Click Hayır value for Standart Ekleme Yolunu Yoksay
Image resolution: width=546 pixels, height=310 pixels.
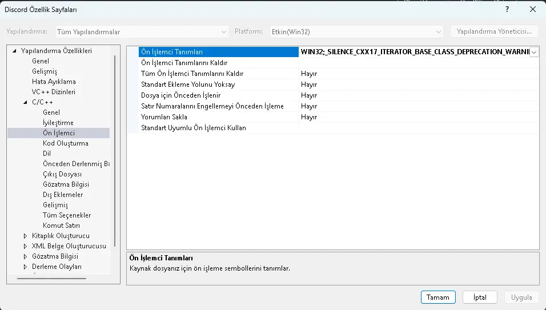click(x=309, y=84)
